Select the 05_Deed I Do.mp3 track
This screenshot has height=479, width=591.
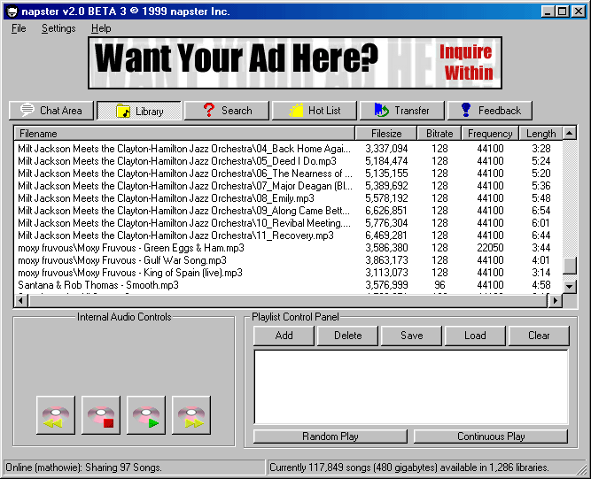coord(288,161)
